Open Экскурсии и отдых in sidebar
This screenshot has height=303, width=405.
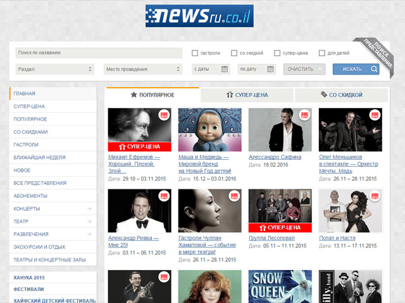(53, 247)
